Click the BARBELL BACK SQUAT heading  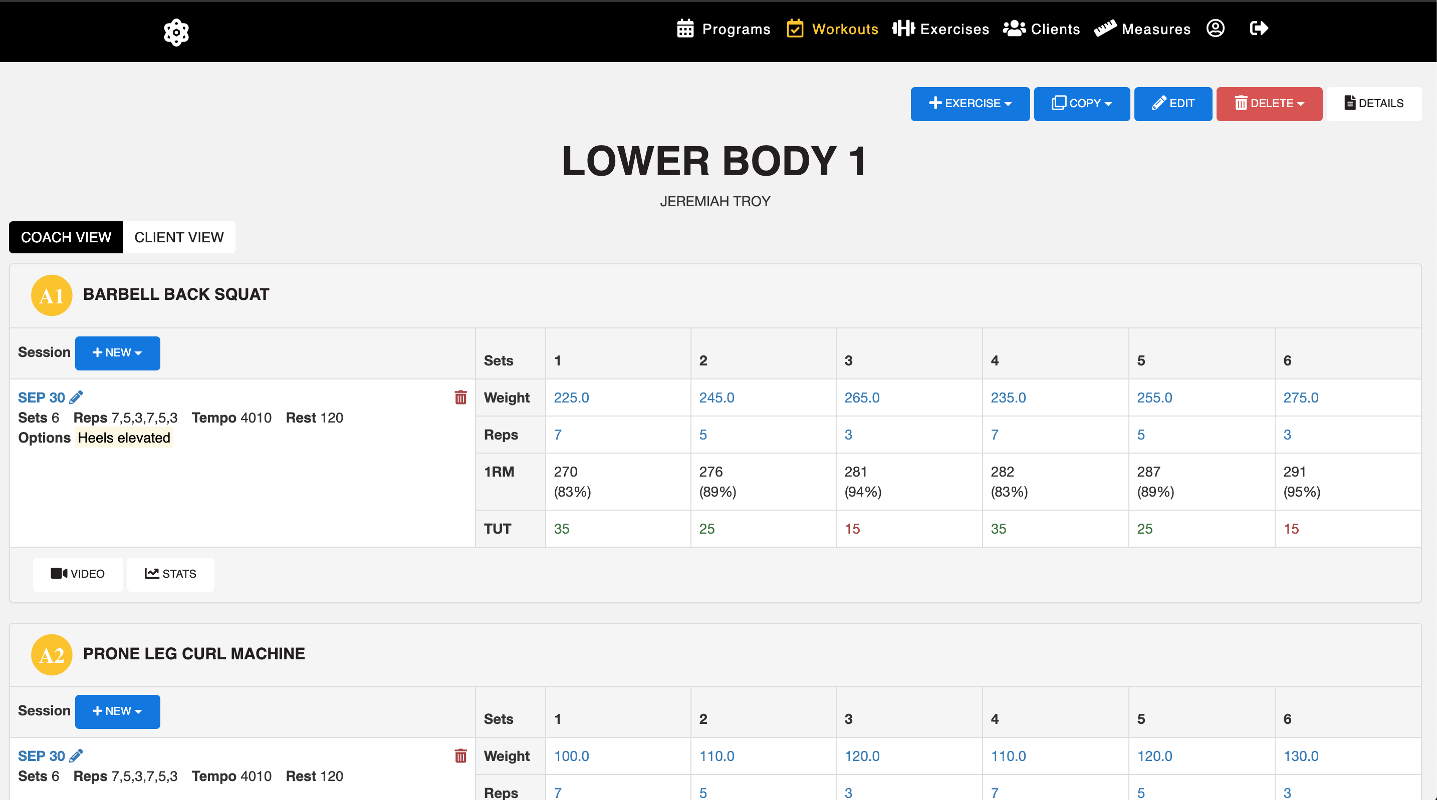[176, 294]
